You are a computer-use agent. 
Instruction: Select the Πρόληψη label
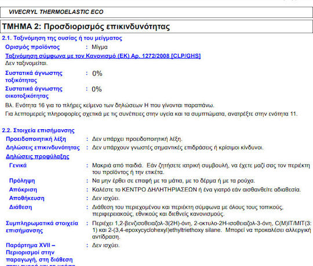coord(22,181)
